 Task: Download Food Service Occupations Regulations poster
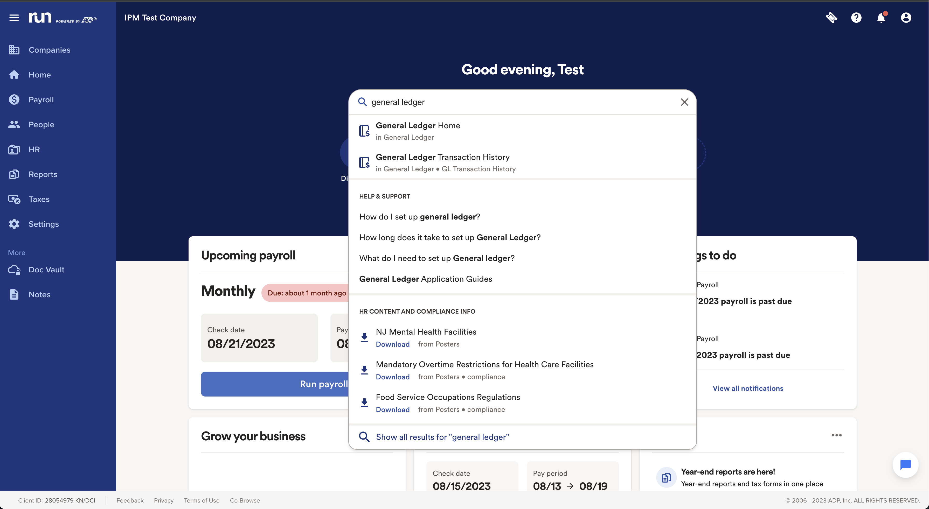click(x=392, y=409)
